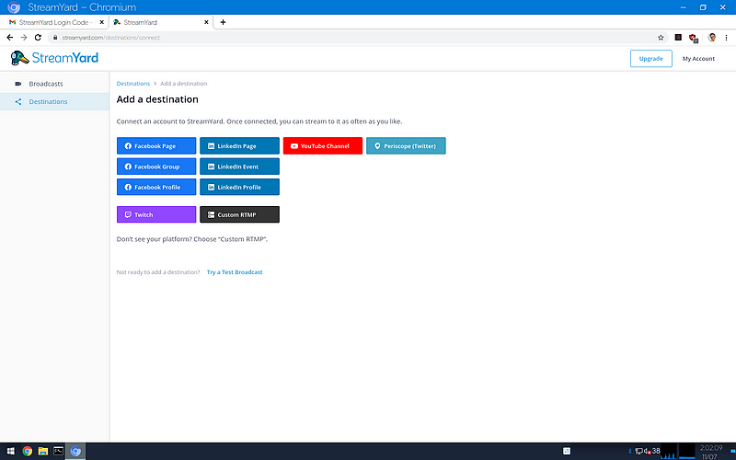Open My Account menu
This screenshot has width=736, height=460.
click(x=698, y=59)
